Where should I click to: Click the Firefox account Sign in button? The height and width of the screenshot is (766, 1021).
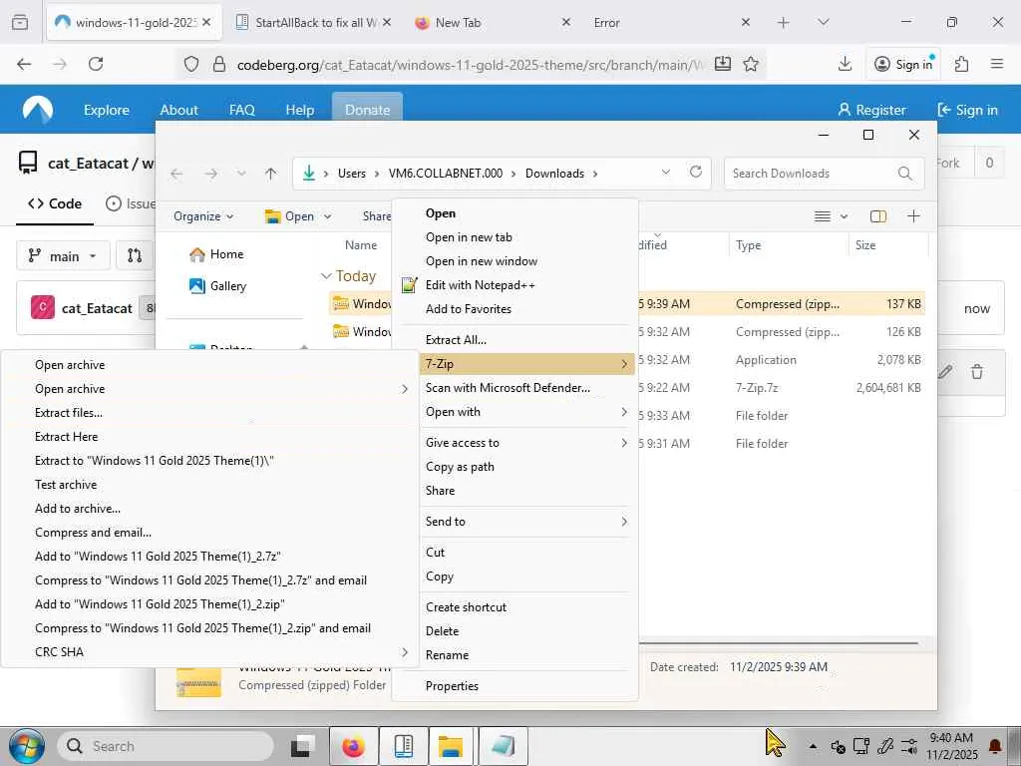click(903, 64)
